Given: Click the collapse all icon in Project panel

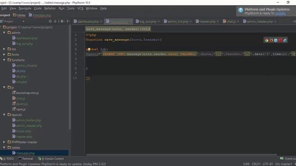Looking at the screenshot, I should [x=55, y=22].
